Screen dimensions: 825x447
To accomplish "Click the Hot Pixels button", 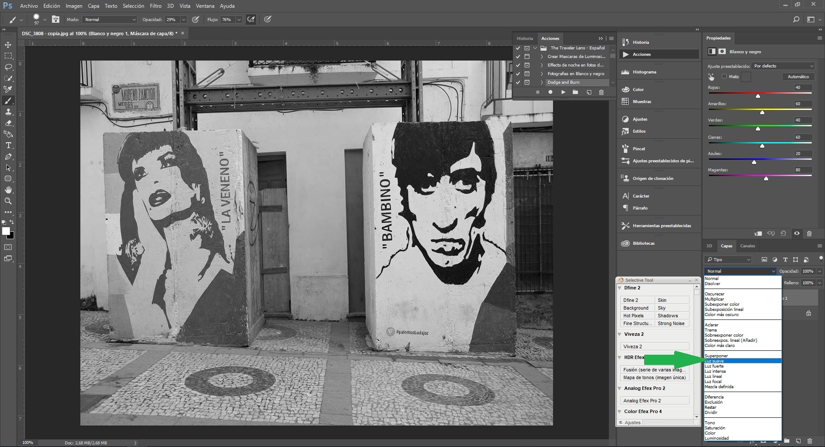I will coord(638,316).
